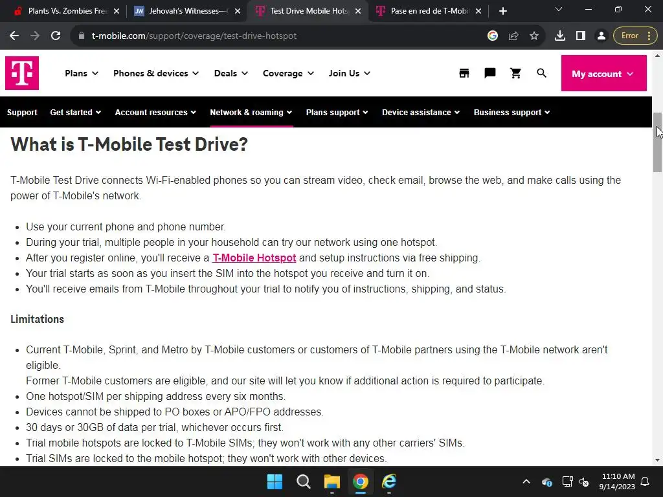The width and height of the screenshot is (663, 497).
Task: Expand Phones & devices dropdown
Action: click(156, 73)
